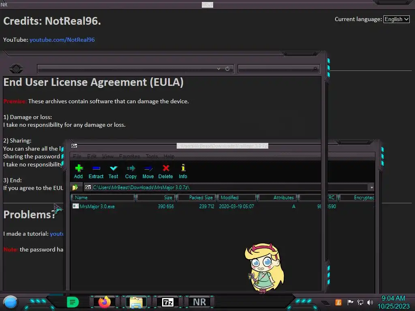This screenshot has height=311, width=415.
Task: Click the volume speaker tray icon
Action: coord(370,302)
